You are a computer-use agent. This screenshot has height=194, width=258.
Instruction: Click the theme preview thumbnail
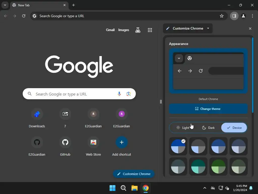tap(208, 71)
